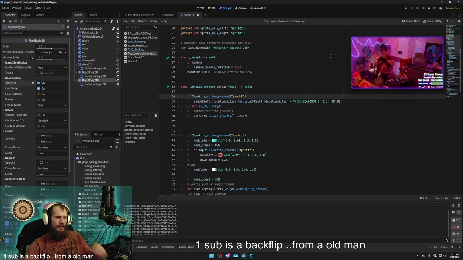Screen dimensions: 463x260
Task: Open Online Docs link
Action: 411,21
